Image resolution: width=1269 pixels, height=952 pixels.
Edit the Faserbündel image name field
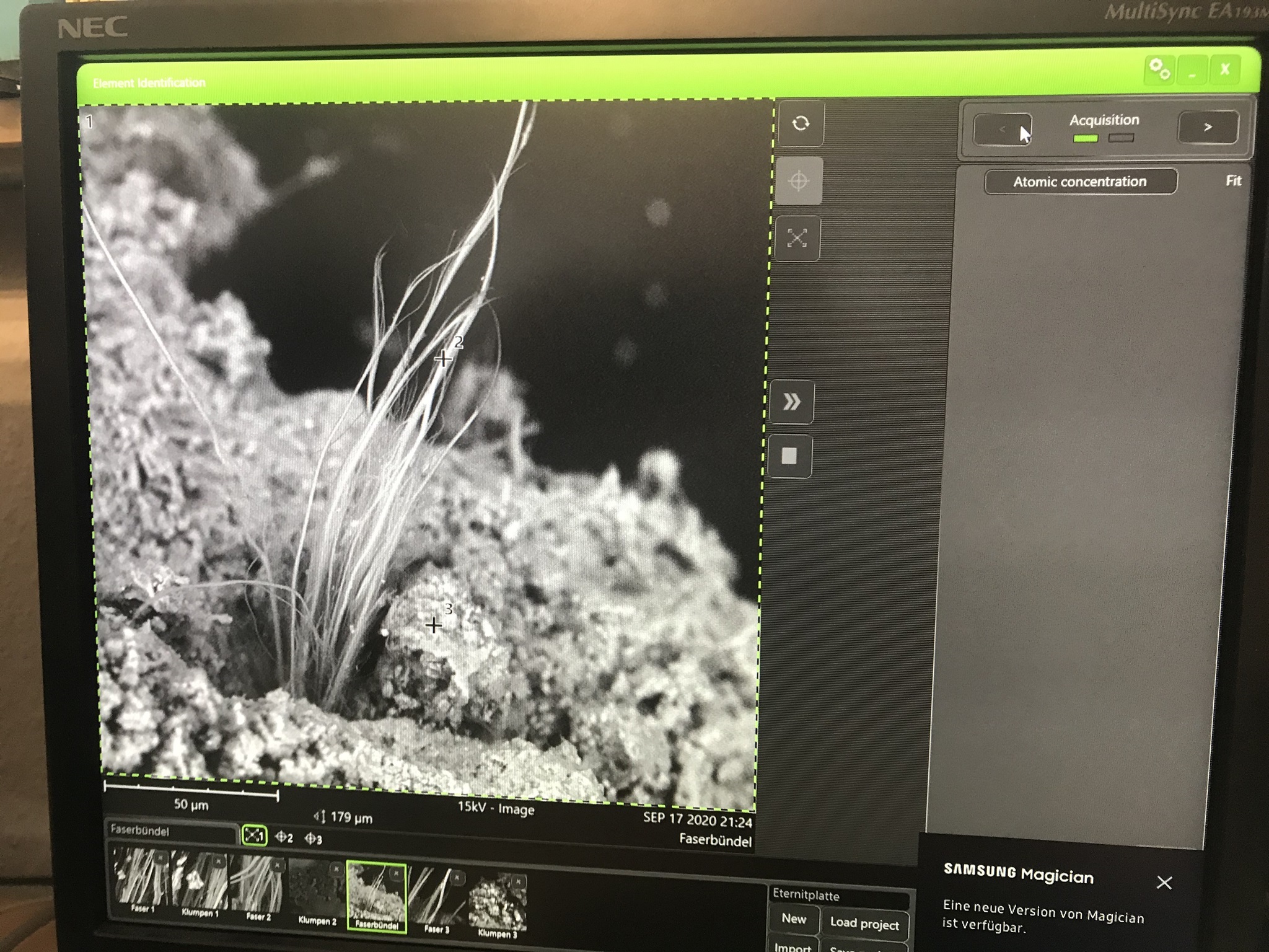[x=172, y=831]
